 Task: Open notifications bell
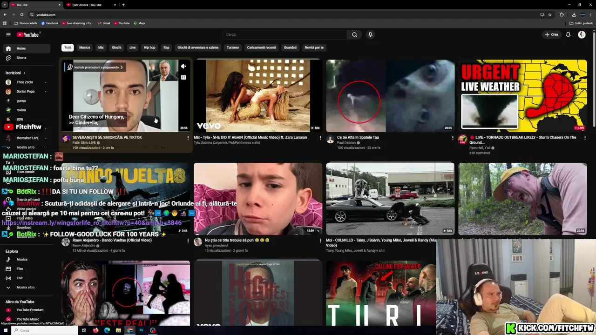click(x=568, y=34)
